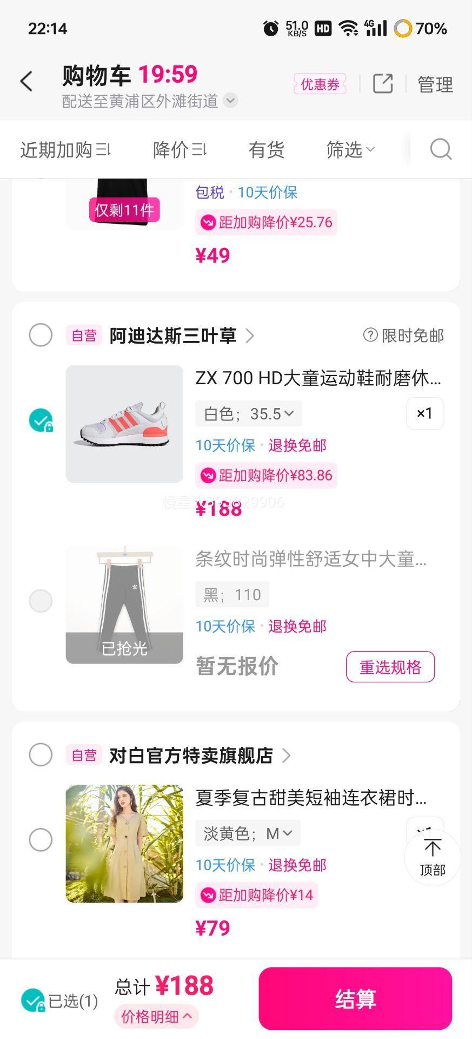Switch to the 降价 filter tab

180,150
